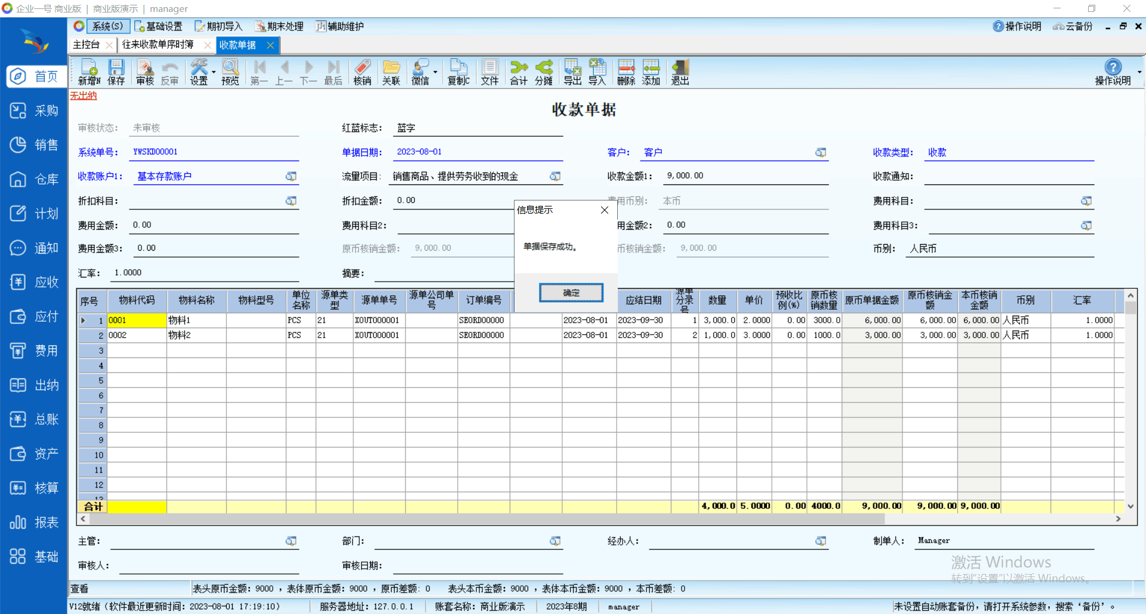1146x614 pixels.
Task: Go to the first record with 第一
Action: point(259,72)
